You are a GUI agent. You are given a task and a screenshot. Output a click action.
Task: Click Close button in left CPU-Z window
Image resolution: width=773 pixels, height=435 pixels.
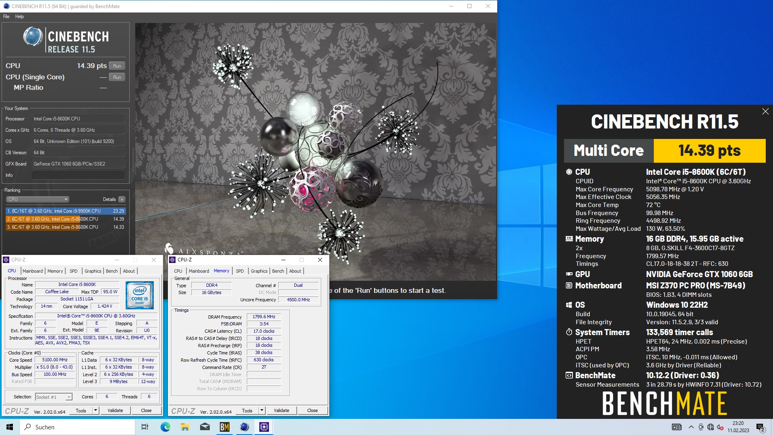pyautogui.click(x=146, y=410)
